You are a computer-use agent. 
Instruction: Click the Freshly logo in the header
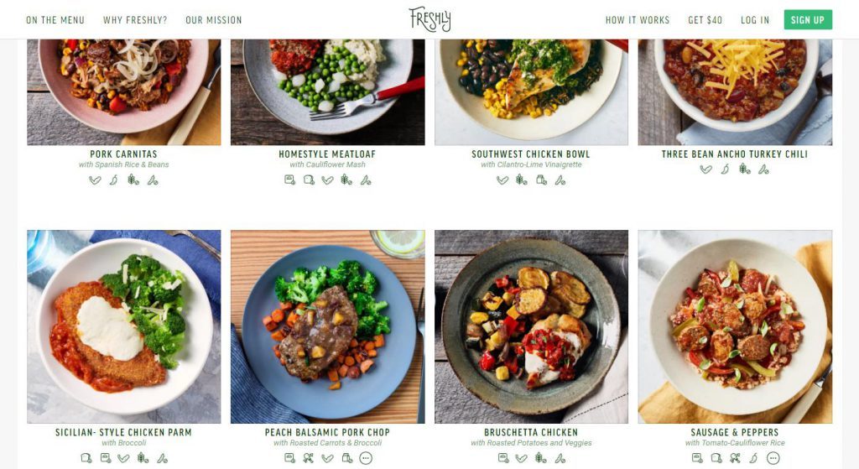[x=430, y=19]
